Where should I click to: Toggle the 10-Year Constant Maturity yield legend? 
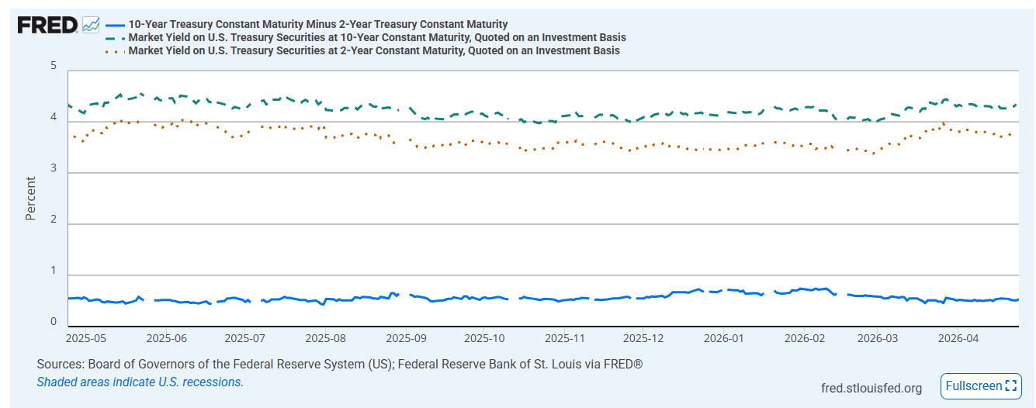point(377,37)
